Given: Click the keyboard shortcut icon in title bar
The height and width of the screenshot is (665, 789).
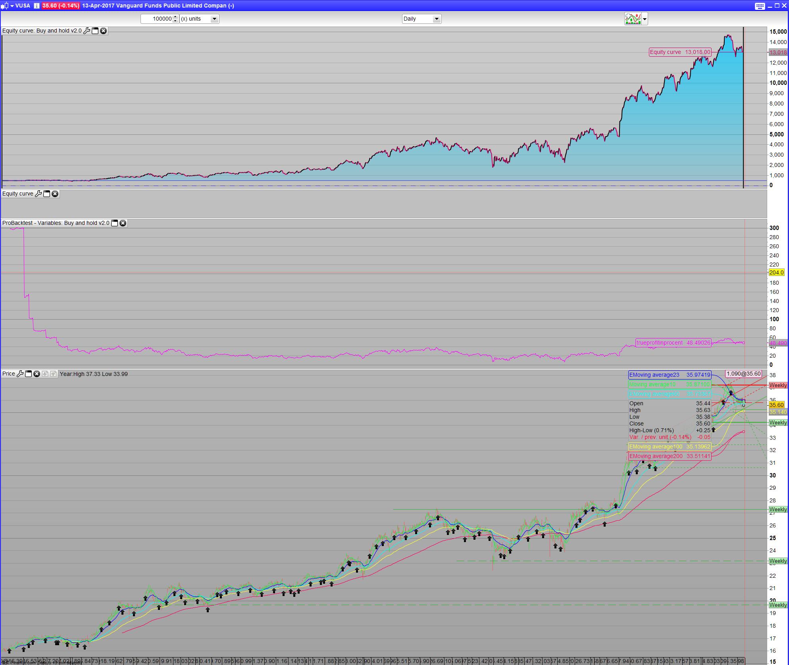Looking at the screenshot, I should pyautogui.click(x=760, y=6).
